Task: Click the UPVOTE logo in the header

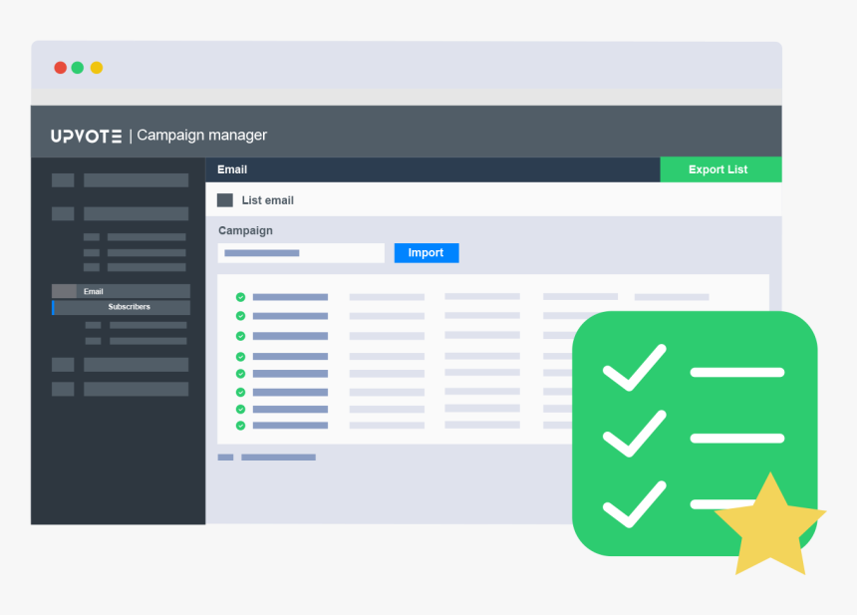Action: (87, 136)
